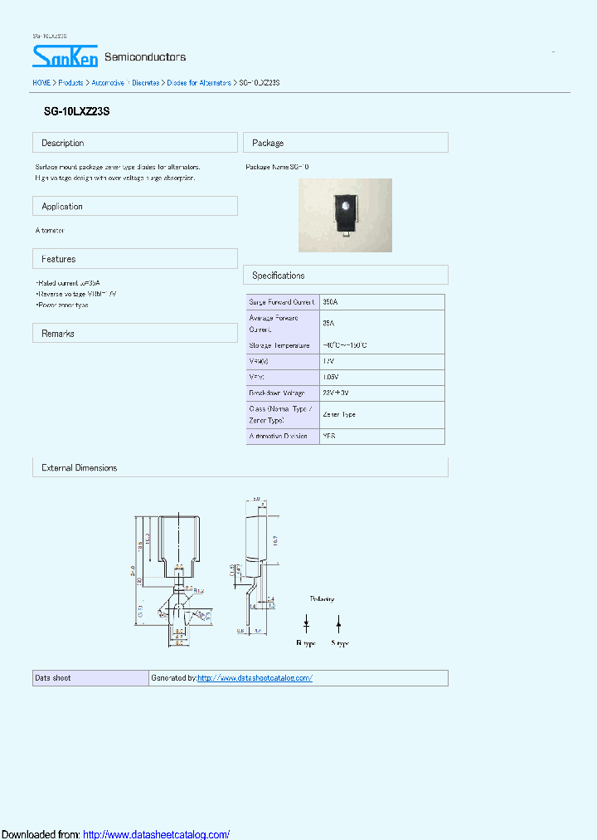This screenshot has height=840, width=597.
Task: Click the R type diode polarity symbol
Action: click(x=306, y=623)
